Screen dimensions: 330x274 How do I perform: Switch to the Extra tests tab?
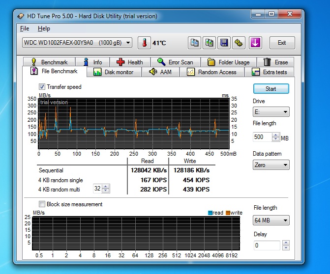point(270,72)
